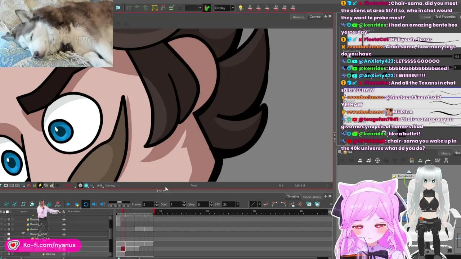Click the Maximum Size slider in Tool Properties
The width and height of the screenshot is (461, 259).
(x=398, y=56)
